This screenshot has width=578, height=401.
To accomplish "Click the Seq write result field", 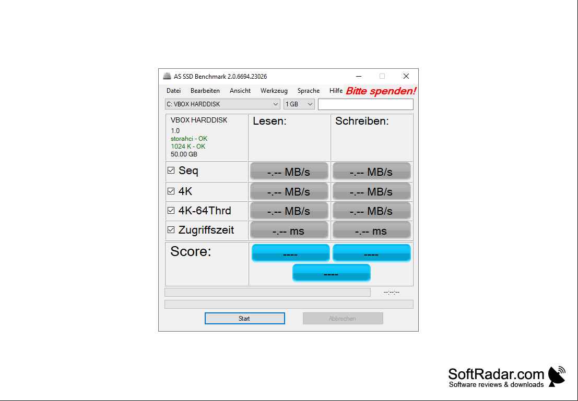I will coord(372,172).
